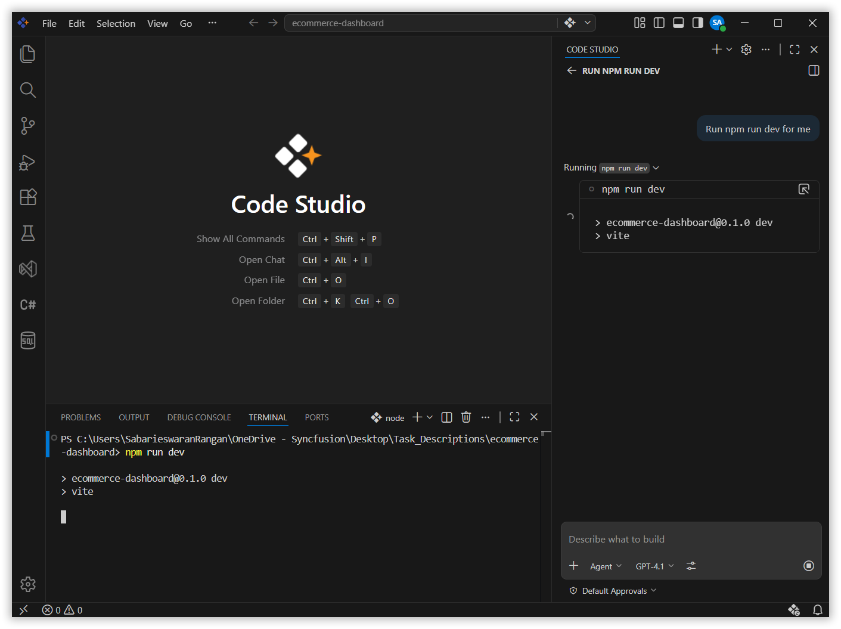This screenshot has width=841, height=629.
Task: Show npm run dev in terminal
Action: pyautogui.click(x=804, y=189)
